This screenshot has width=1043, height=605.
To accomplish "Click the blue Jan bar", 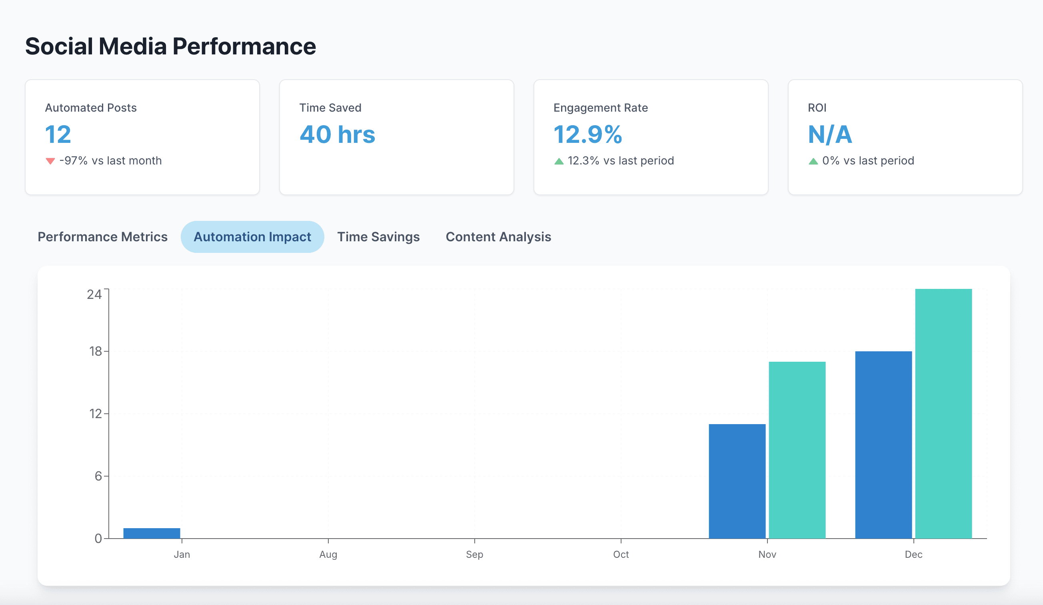I will 152,533.
